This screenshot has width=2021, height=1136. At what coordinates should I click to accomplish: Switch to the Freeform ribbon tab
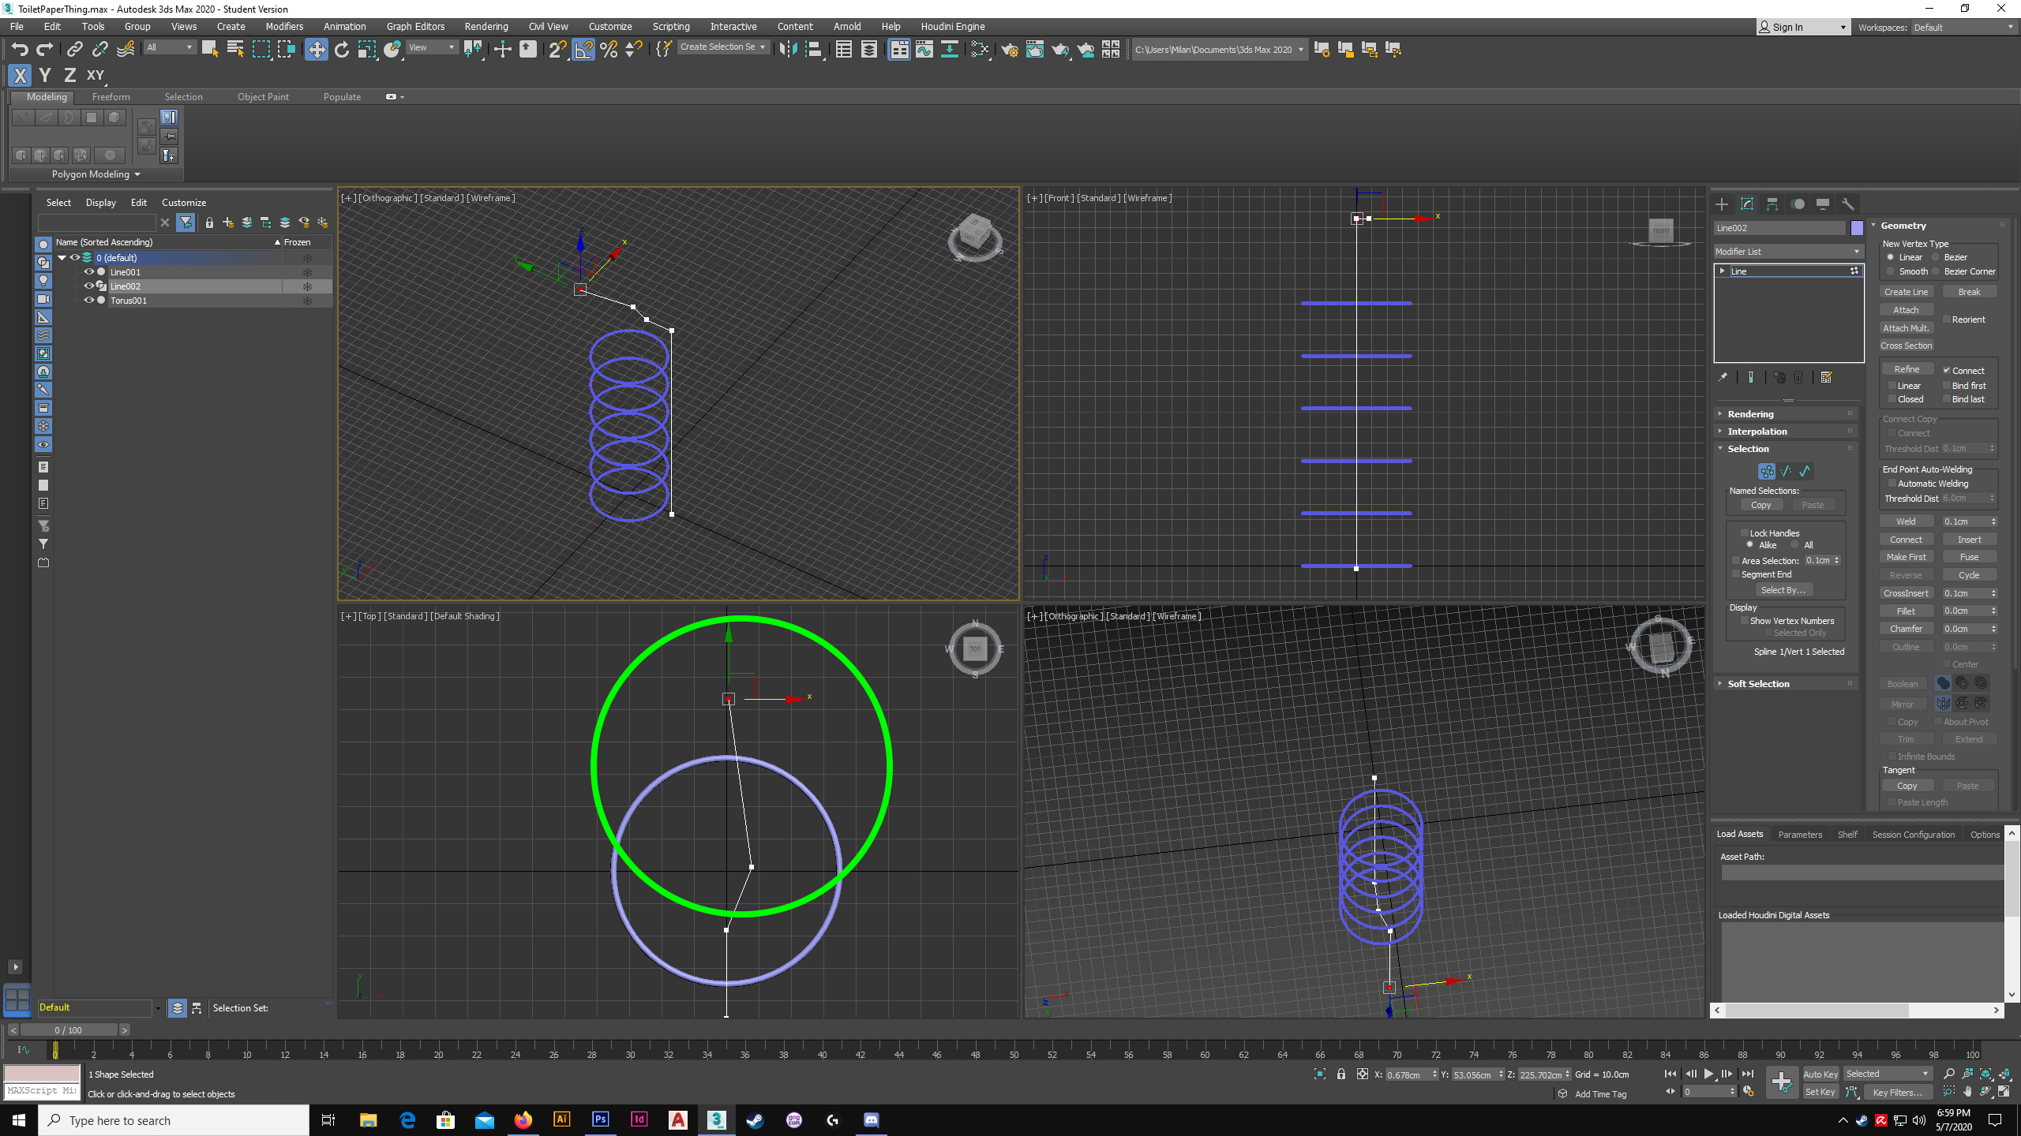(x=111, y=96)
